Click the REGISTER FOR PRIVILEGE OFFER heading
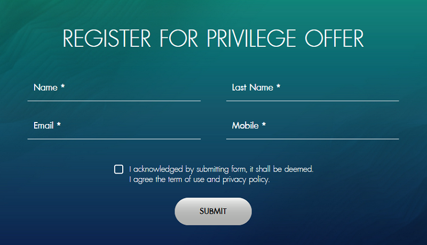This screenshot has height=245, width=427. coord(213,38)
